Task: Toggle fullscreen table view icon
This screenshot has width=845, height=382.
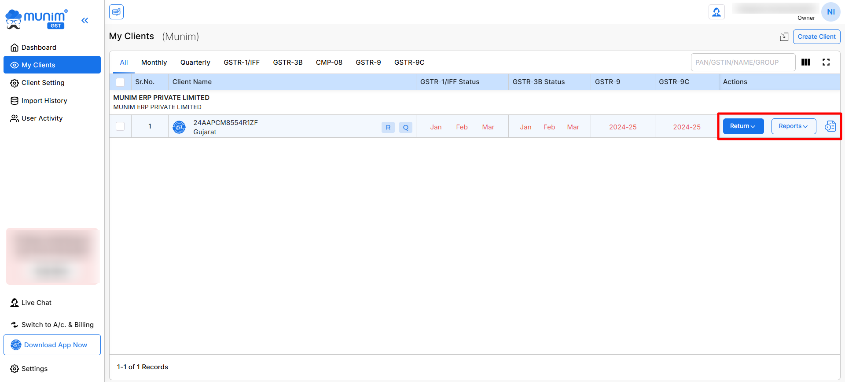Action: 826,62
